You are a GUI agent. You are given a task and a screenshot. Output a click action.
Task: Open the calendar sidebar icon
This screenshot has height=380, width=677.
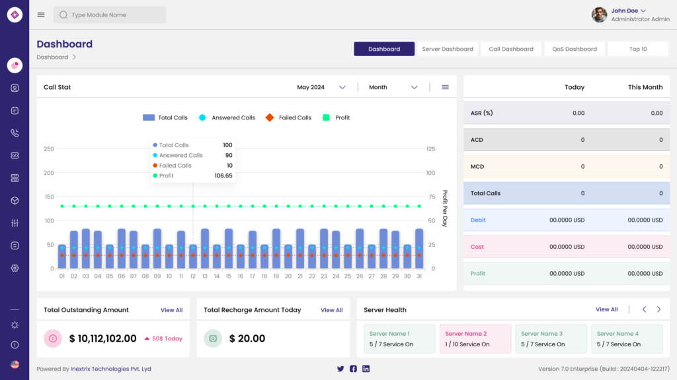tap(15, 111)
